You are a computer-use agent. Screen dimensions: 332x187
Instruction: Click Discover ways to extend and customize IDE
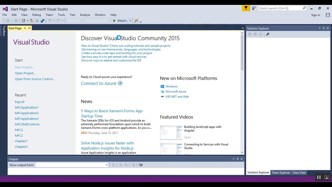[x=111, y=60]
